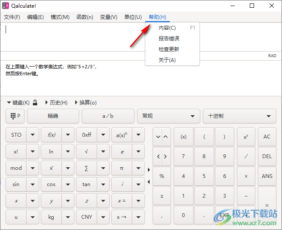The height and width of the screenshot is (230, 282).
Task: Click the subtraction minus key
Action: pyautogui.click(x=246, y=196)
